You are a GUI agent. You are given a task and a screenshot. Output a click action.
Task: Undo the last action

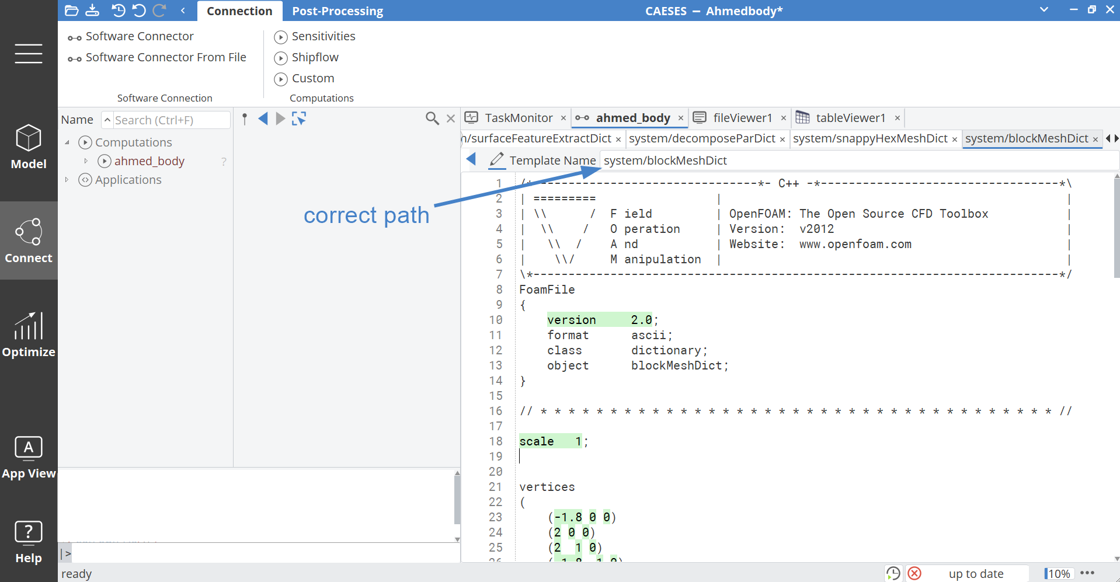coord(139,11)
